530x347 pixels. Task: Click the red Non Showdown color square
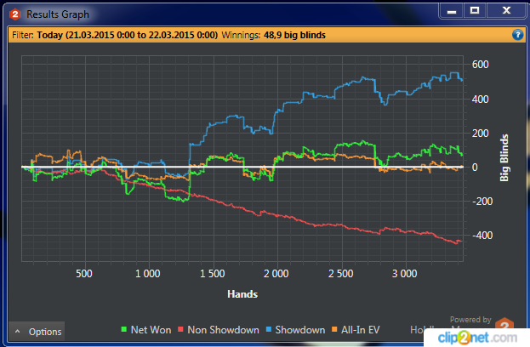coord(180,329)
